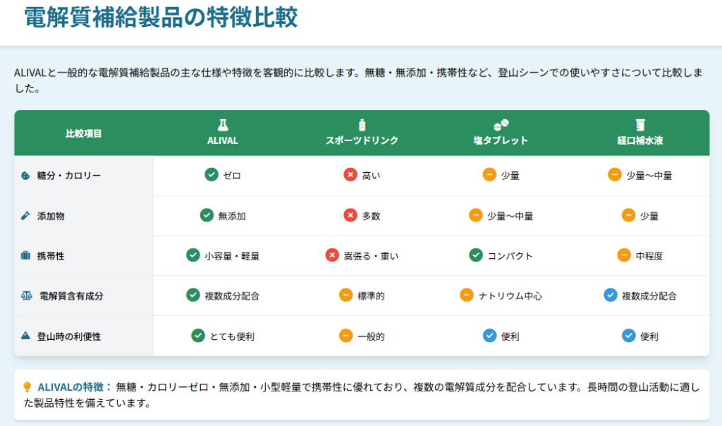The height and width of the screenshot is (426, 722).
Task: Click the スポーツドリンク column header label
Action: coord(362,140)
